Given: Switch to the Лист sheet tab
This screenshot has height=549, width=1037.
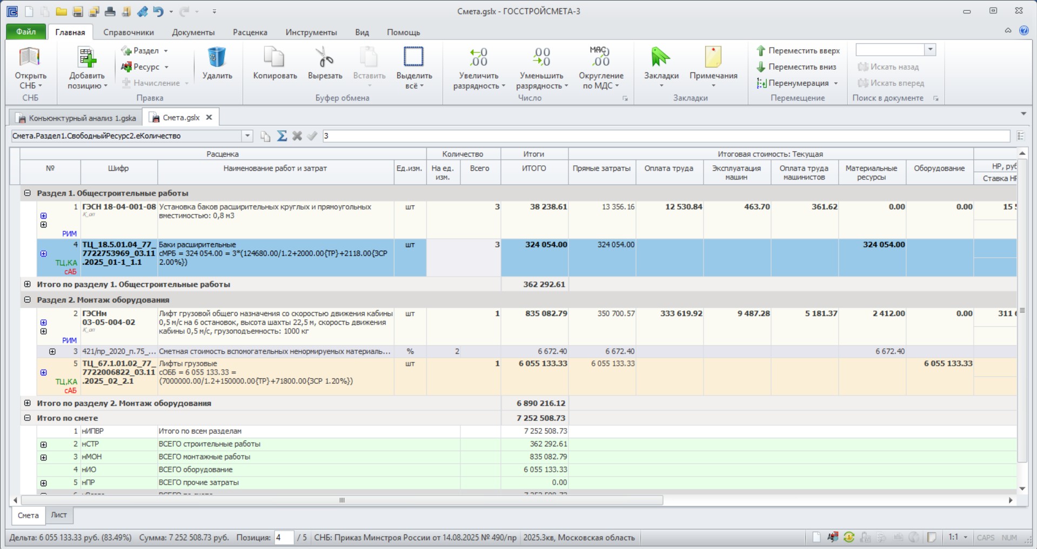Looking at the screenshot, I should (x=59, y=515).
